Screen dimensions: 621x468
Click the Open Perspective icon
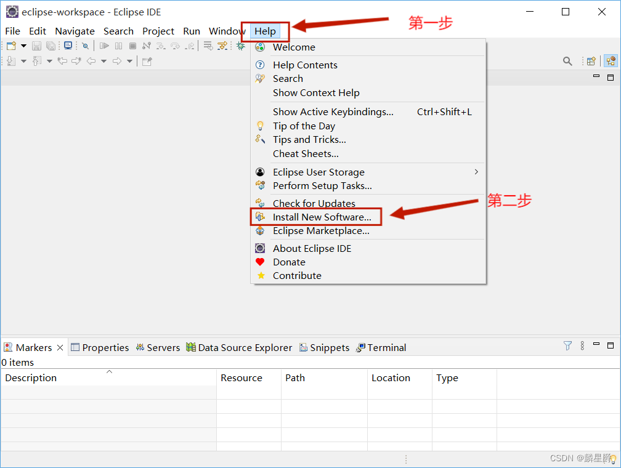[591, 61]
